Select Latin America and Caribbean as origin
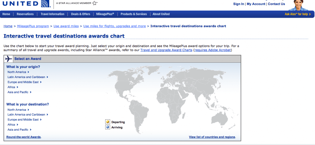Viewport: 315px width, 145px height. (x=28, y=77)
